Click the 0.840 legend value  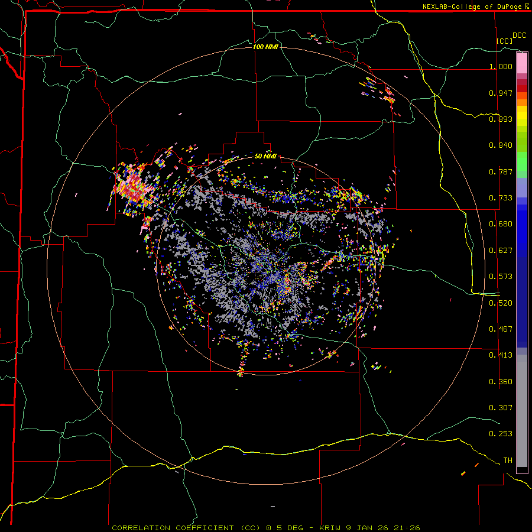[x=501, y=145]
